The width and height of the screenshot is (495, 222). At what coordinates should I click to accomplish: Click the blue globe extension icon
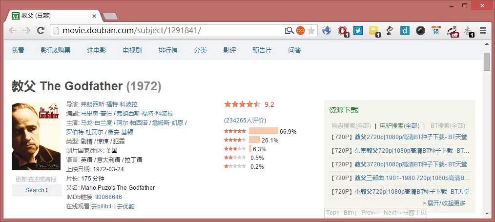pyautogui.click(x=327, y=31)
